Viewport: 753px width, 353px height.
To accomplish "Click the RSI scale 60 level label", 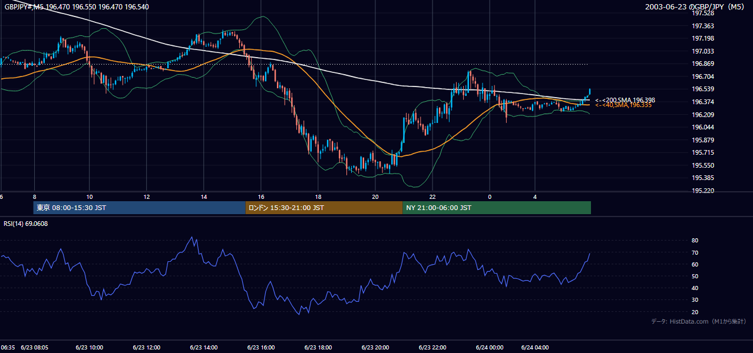I will click(695, 264).
